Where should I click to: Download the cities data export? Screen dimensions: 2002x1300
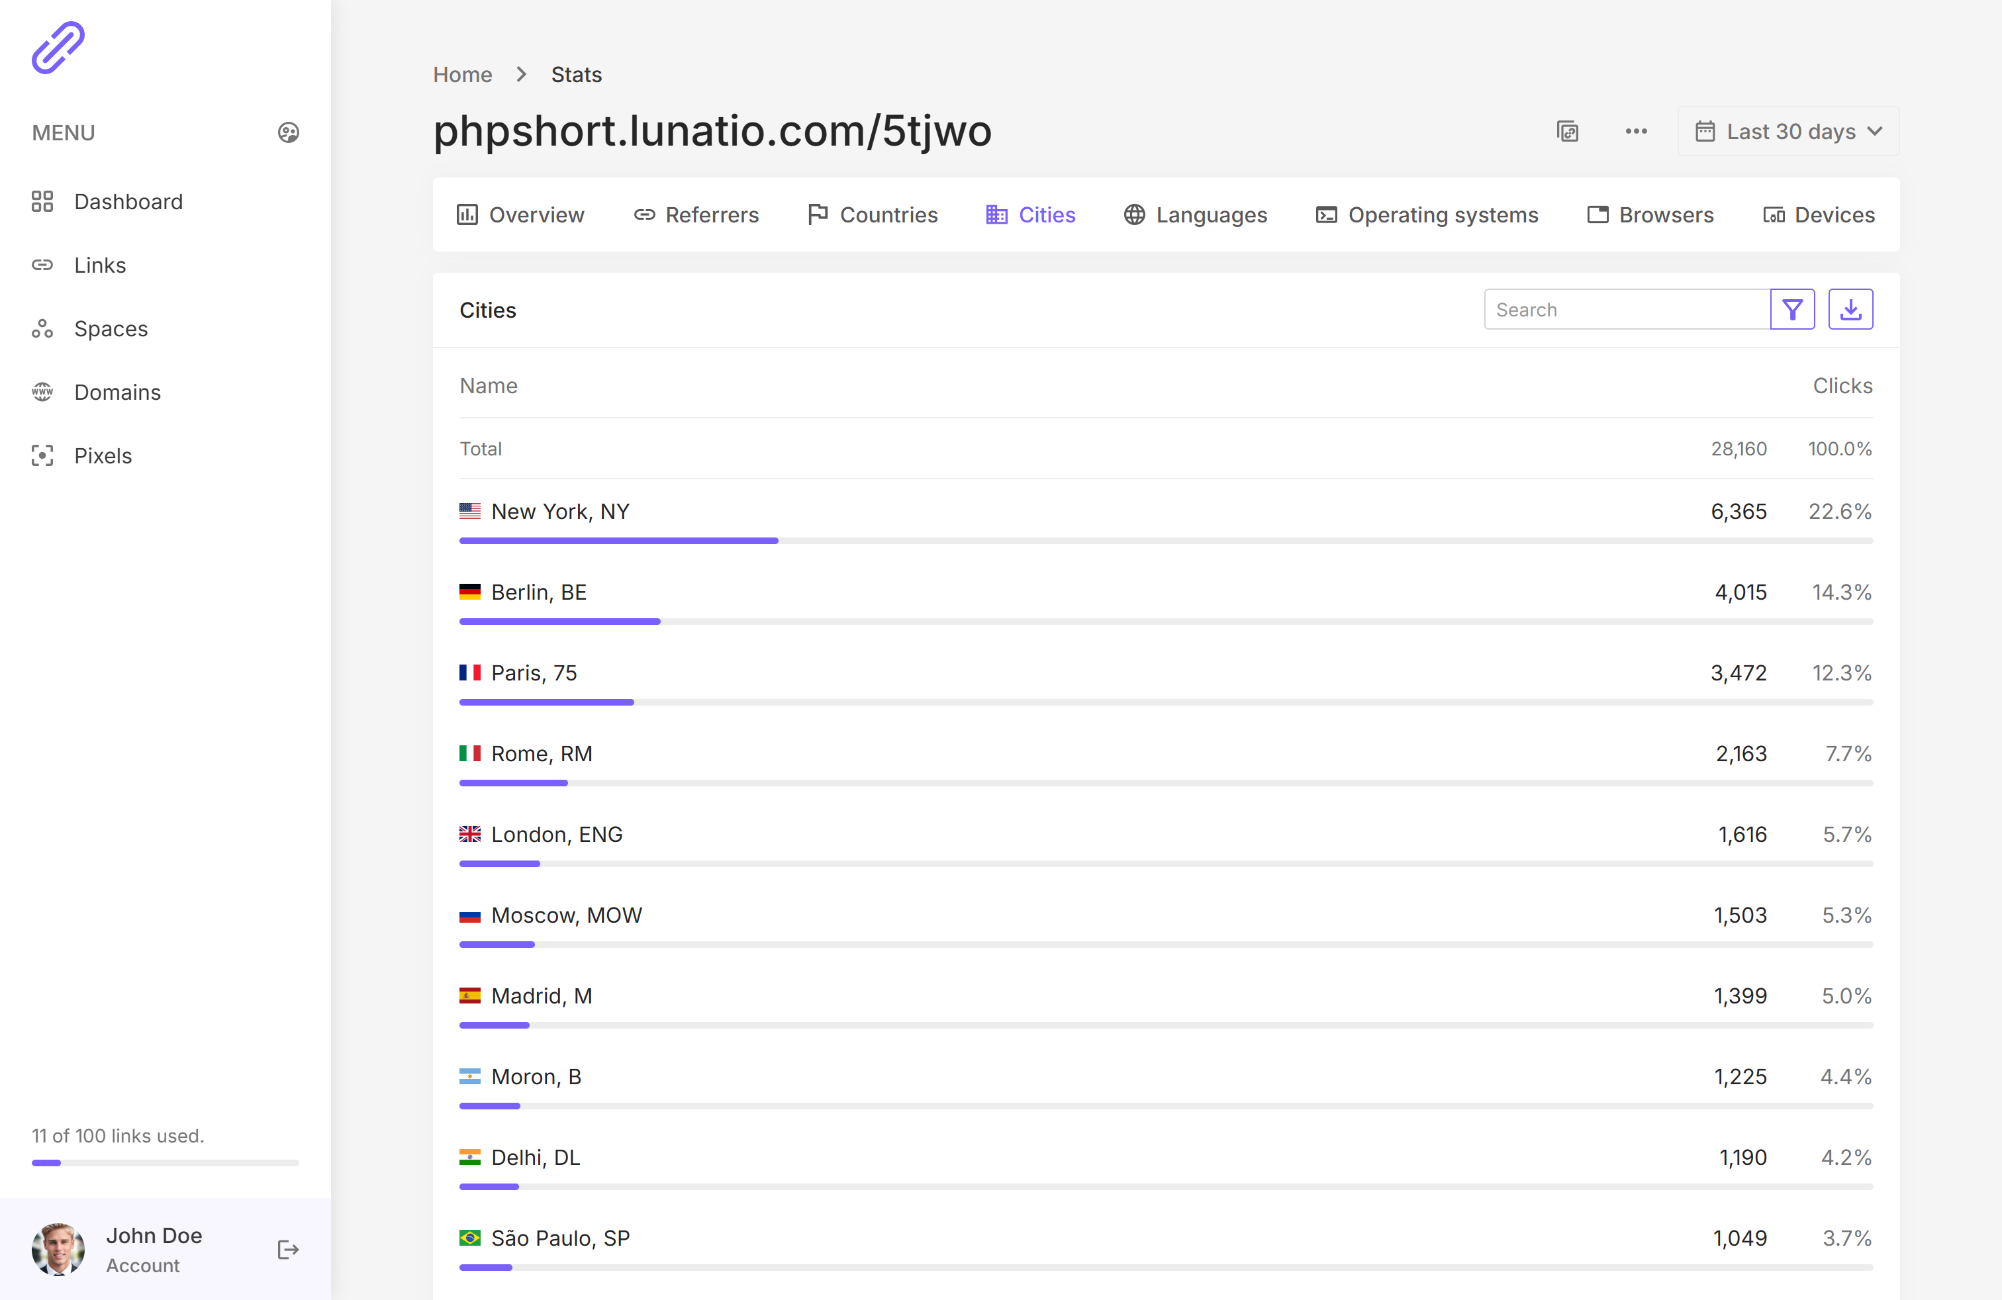(x=1850, y=309)
